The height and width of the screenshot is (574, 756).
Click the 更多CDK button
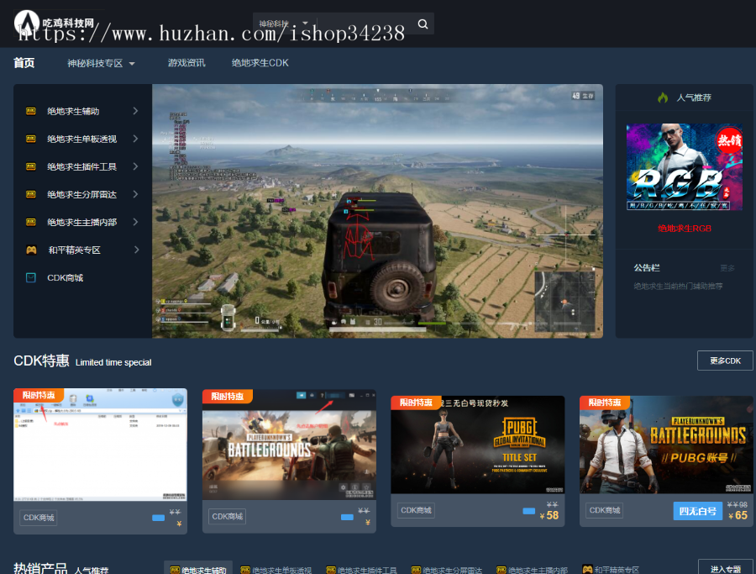[725, 361]
